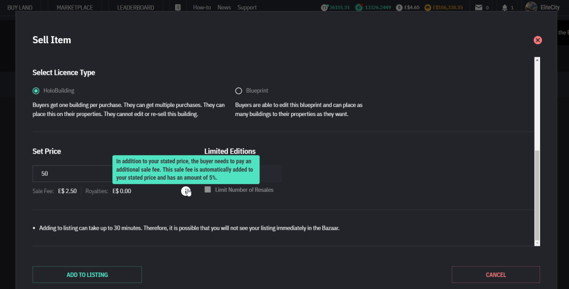569x289 pixels.
Task: Click the EliteCity profile avatar
Action: 531,7
